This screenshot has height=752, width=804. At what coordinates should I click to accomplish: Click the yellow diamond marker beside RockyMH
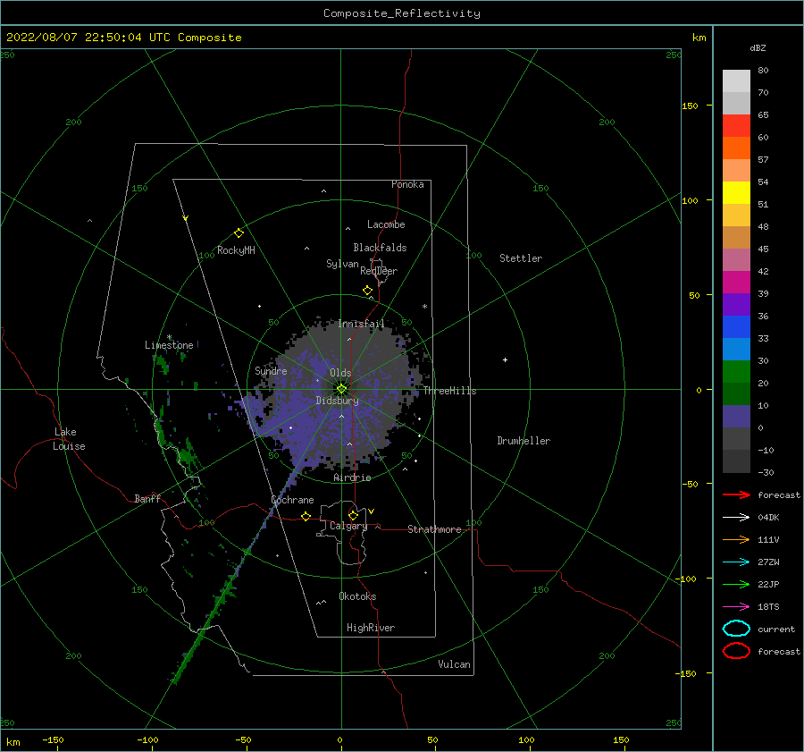(239, 233)
